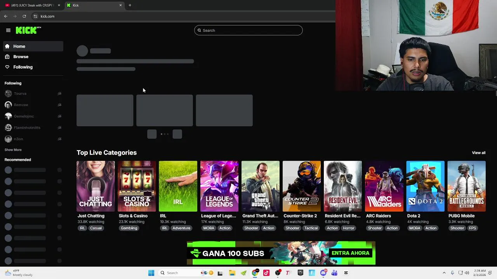Close the Kick browser tab
Image resolution: width=497 pixels, height=279 pixels.
pyautogui.click(x=120, y=5)
